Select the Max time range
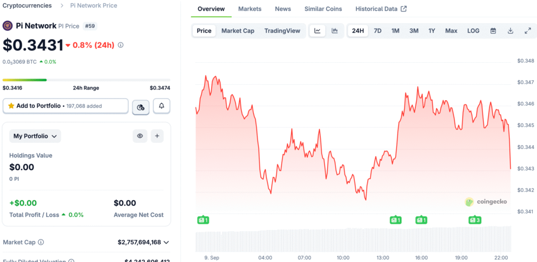Screen dimensions: 537x262 pos(451,31)
